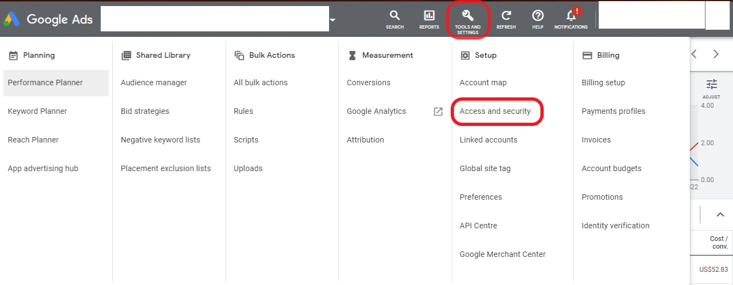Screen dimensions: 733x285
Task: Open Account budgets
Action: [611, 168]
